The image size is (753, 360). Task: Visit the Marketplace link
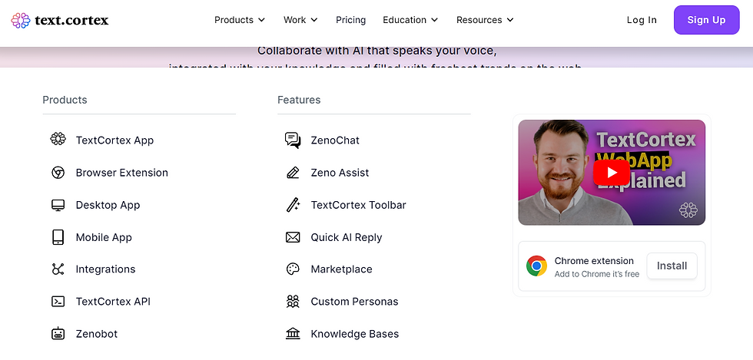(x=341, y=269)
